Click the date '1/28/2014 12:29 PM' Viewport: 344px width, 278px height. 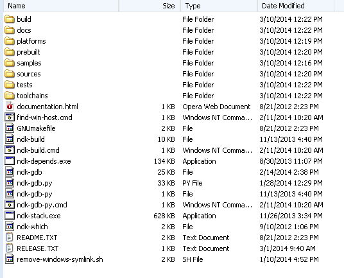(291, 183)
